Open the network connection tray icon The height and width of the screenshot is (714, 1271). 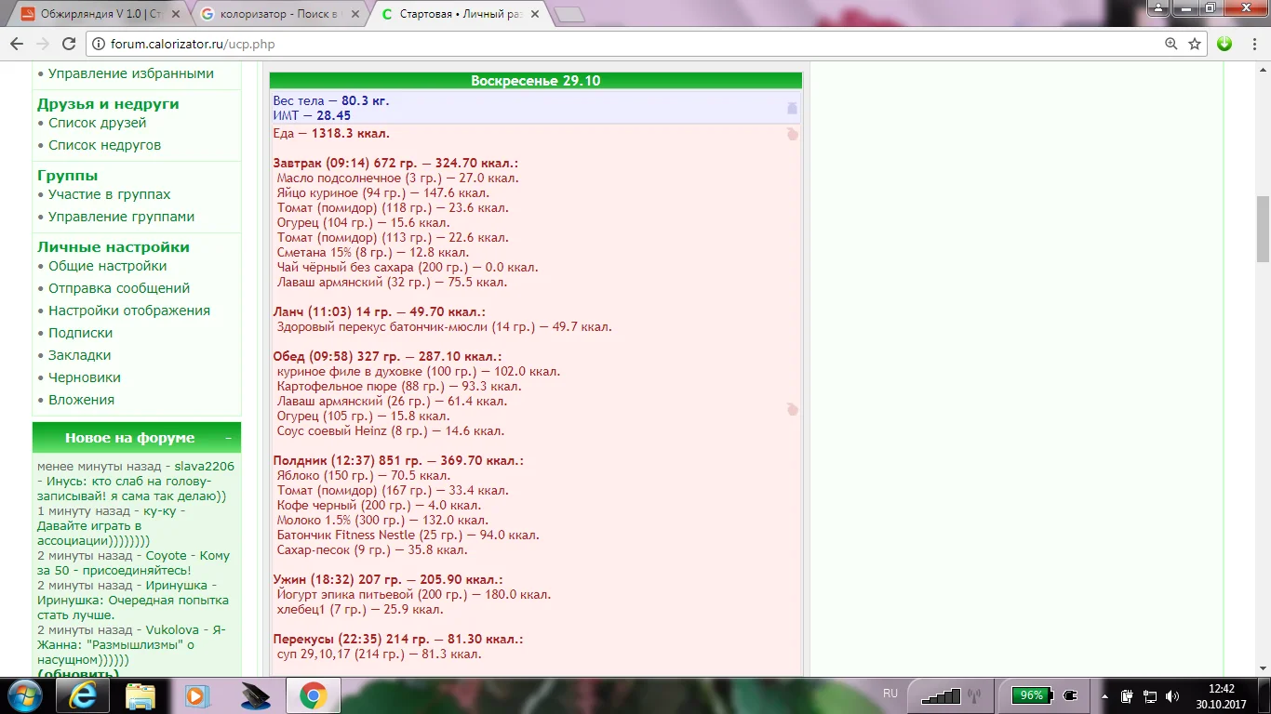tap(1150, 695)
